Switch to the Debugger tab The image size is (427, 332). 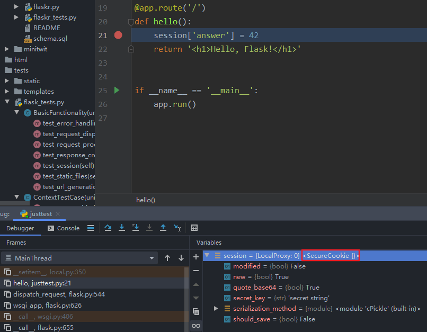pos(20,228)
